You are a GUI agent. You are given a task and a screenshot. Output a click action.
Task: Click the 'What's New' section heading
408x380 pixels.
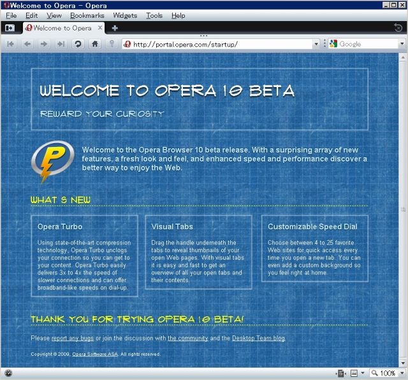[x=61, y=200]
